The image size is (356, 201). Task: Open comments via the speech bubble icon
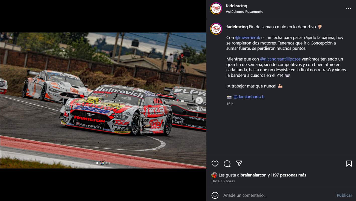(227, 163)
